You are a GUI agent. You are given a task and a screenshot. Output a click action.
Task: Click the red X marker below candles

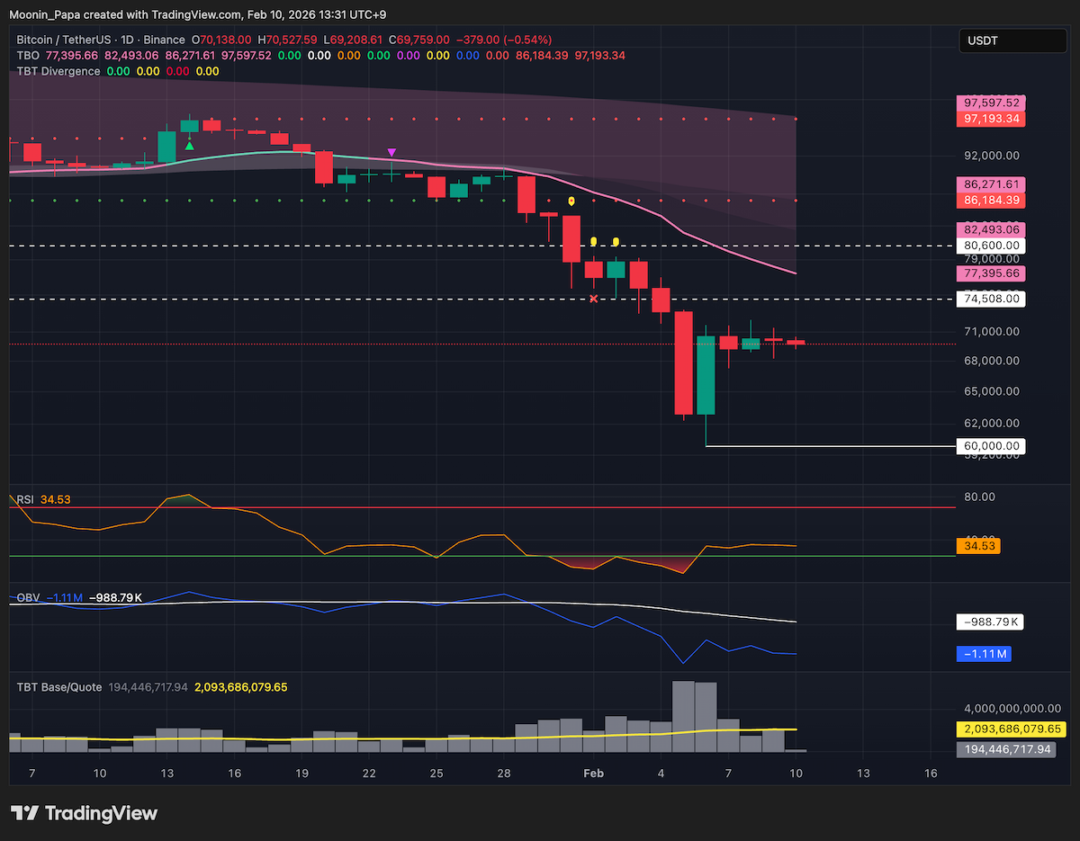[593, 298]
